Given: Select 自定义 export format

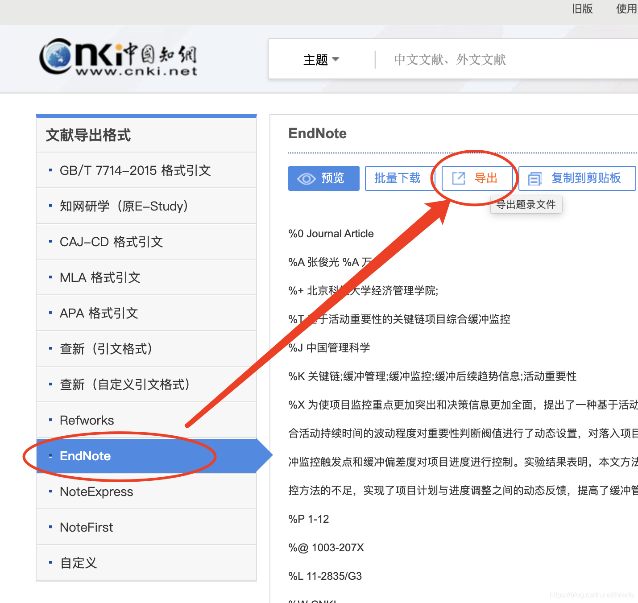Looking at the screenshot, I should [146, 562].
